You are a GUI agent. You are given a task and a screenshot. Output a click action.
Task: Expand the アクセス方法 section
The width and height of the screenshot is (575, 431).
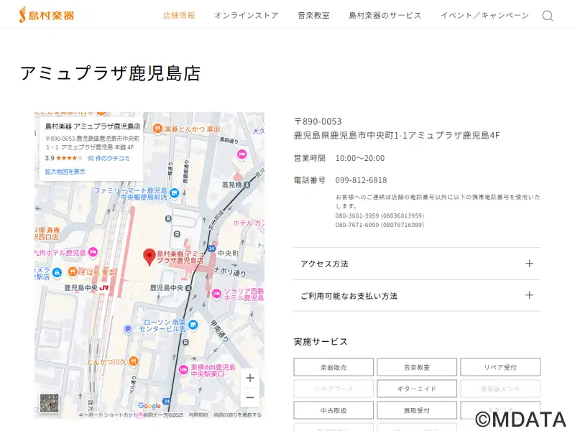pos(417,264)
